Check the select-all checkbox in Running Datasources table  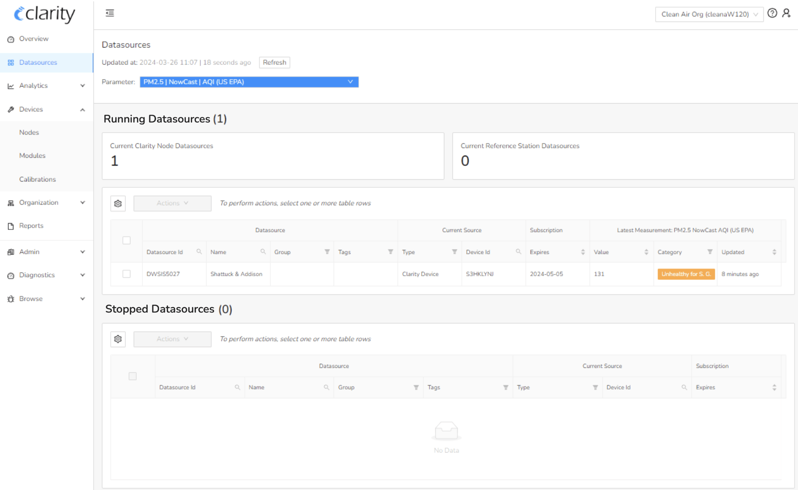[x=126, y=240]
